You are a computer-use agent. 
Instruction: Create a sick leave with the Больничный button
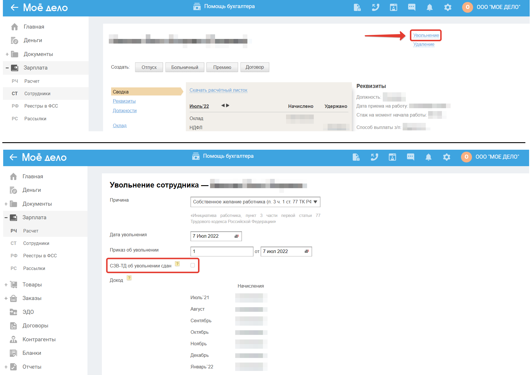185,67
